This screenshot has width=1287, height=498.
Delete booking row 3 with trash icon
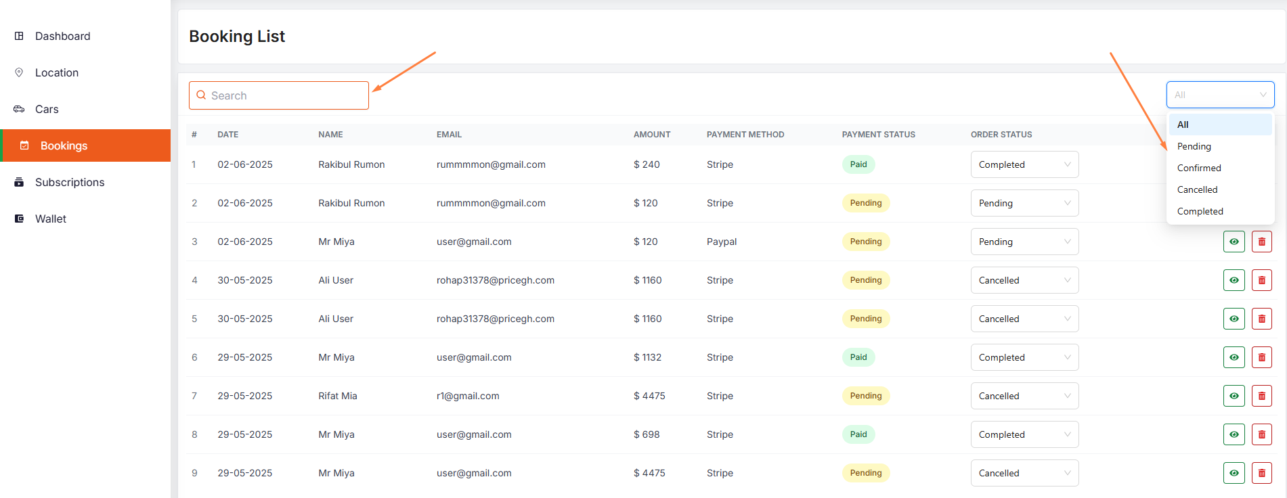[1261, 242]
